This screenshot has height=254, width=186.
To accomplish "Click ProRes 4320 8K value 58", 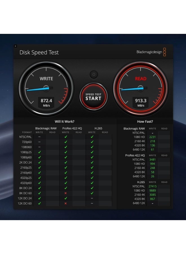I will click(x=152, y=172).
